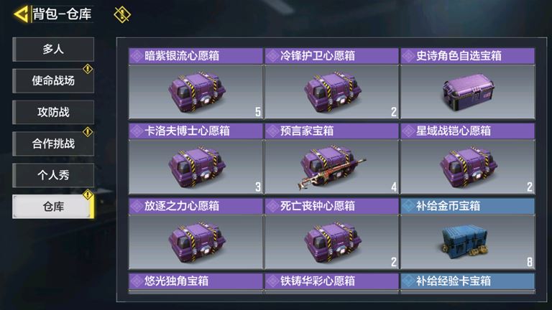This screenshot has height=310, width=552.
Task: Click the 补给经验卡宝箱 item header
Action: [x=467, y=281]
